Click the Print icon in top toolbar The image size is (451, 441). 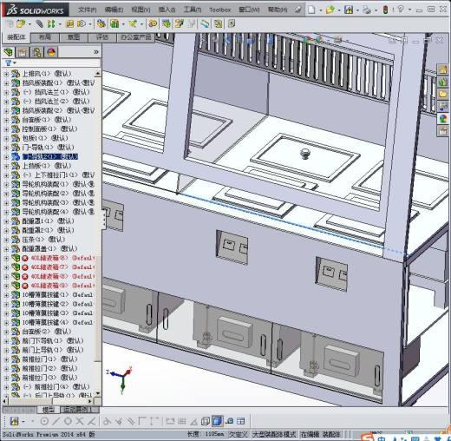point(367,10)
